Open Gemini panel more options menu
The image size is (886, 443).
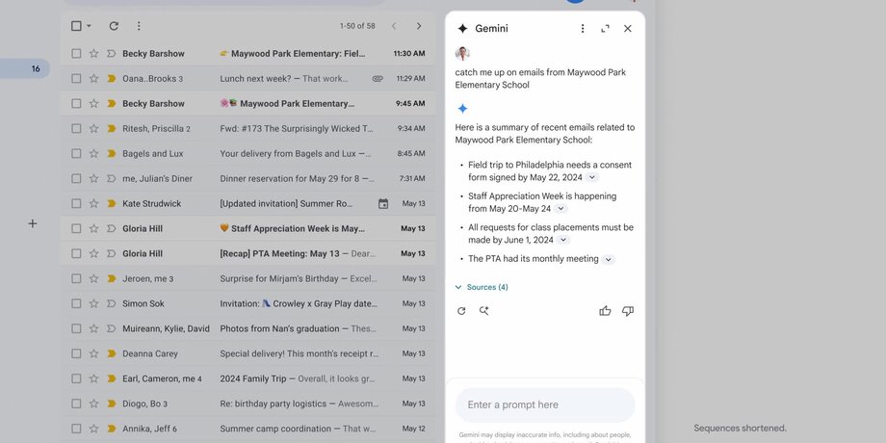click(583, 29)
